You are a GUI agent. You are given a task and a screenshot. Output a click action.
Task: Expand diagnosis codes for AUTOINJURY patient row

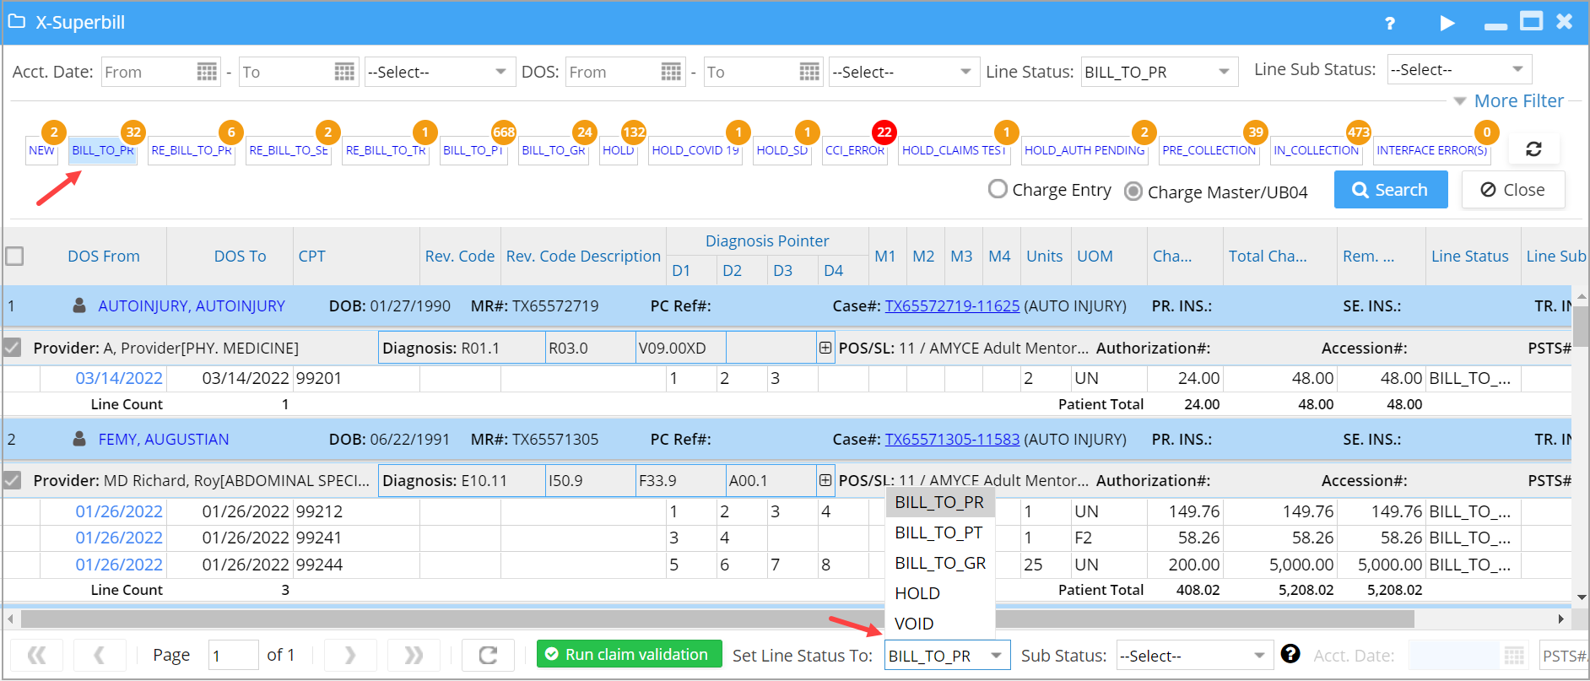coord(825,348)
